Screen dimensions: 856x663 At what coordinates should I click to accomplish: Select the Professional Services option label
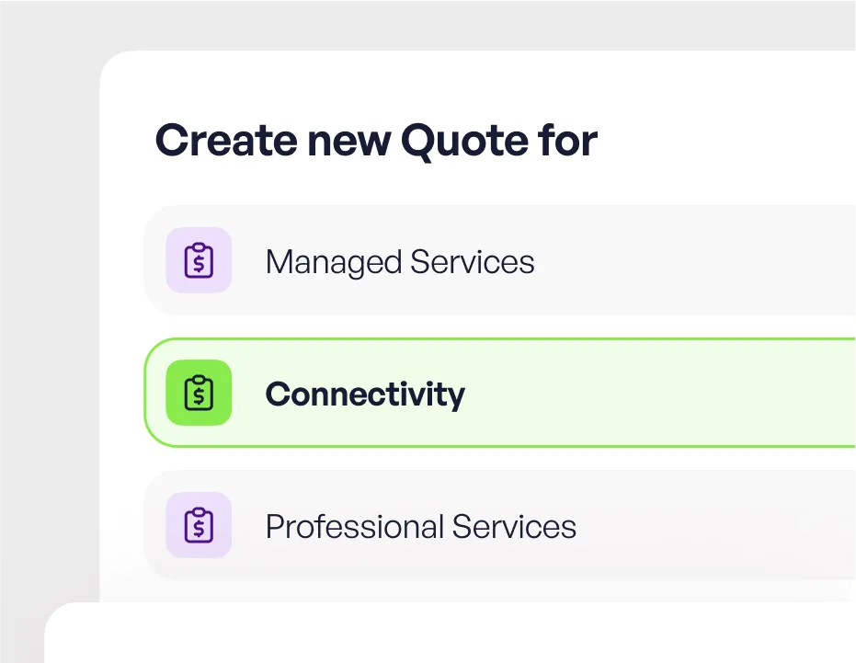[420, 527]
